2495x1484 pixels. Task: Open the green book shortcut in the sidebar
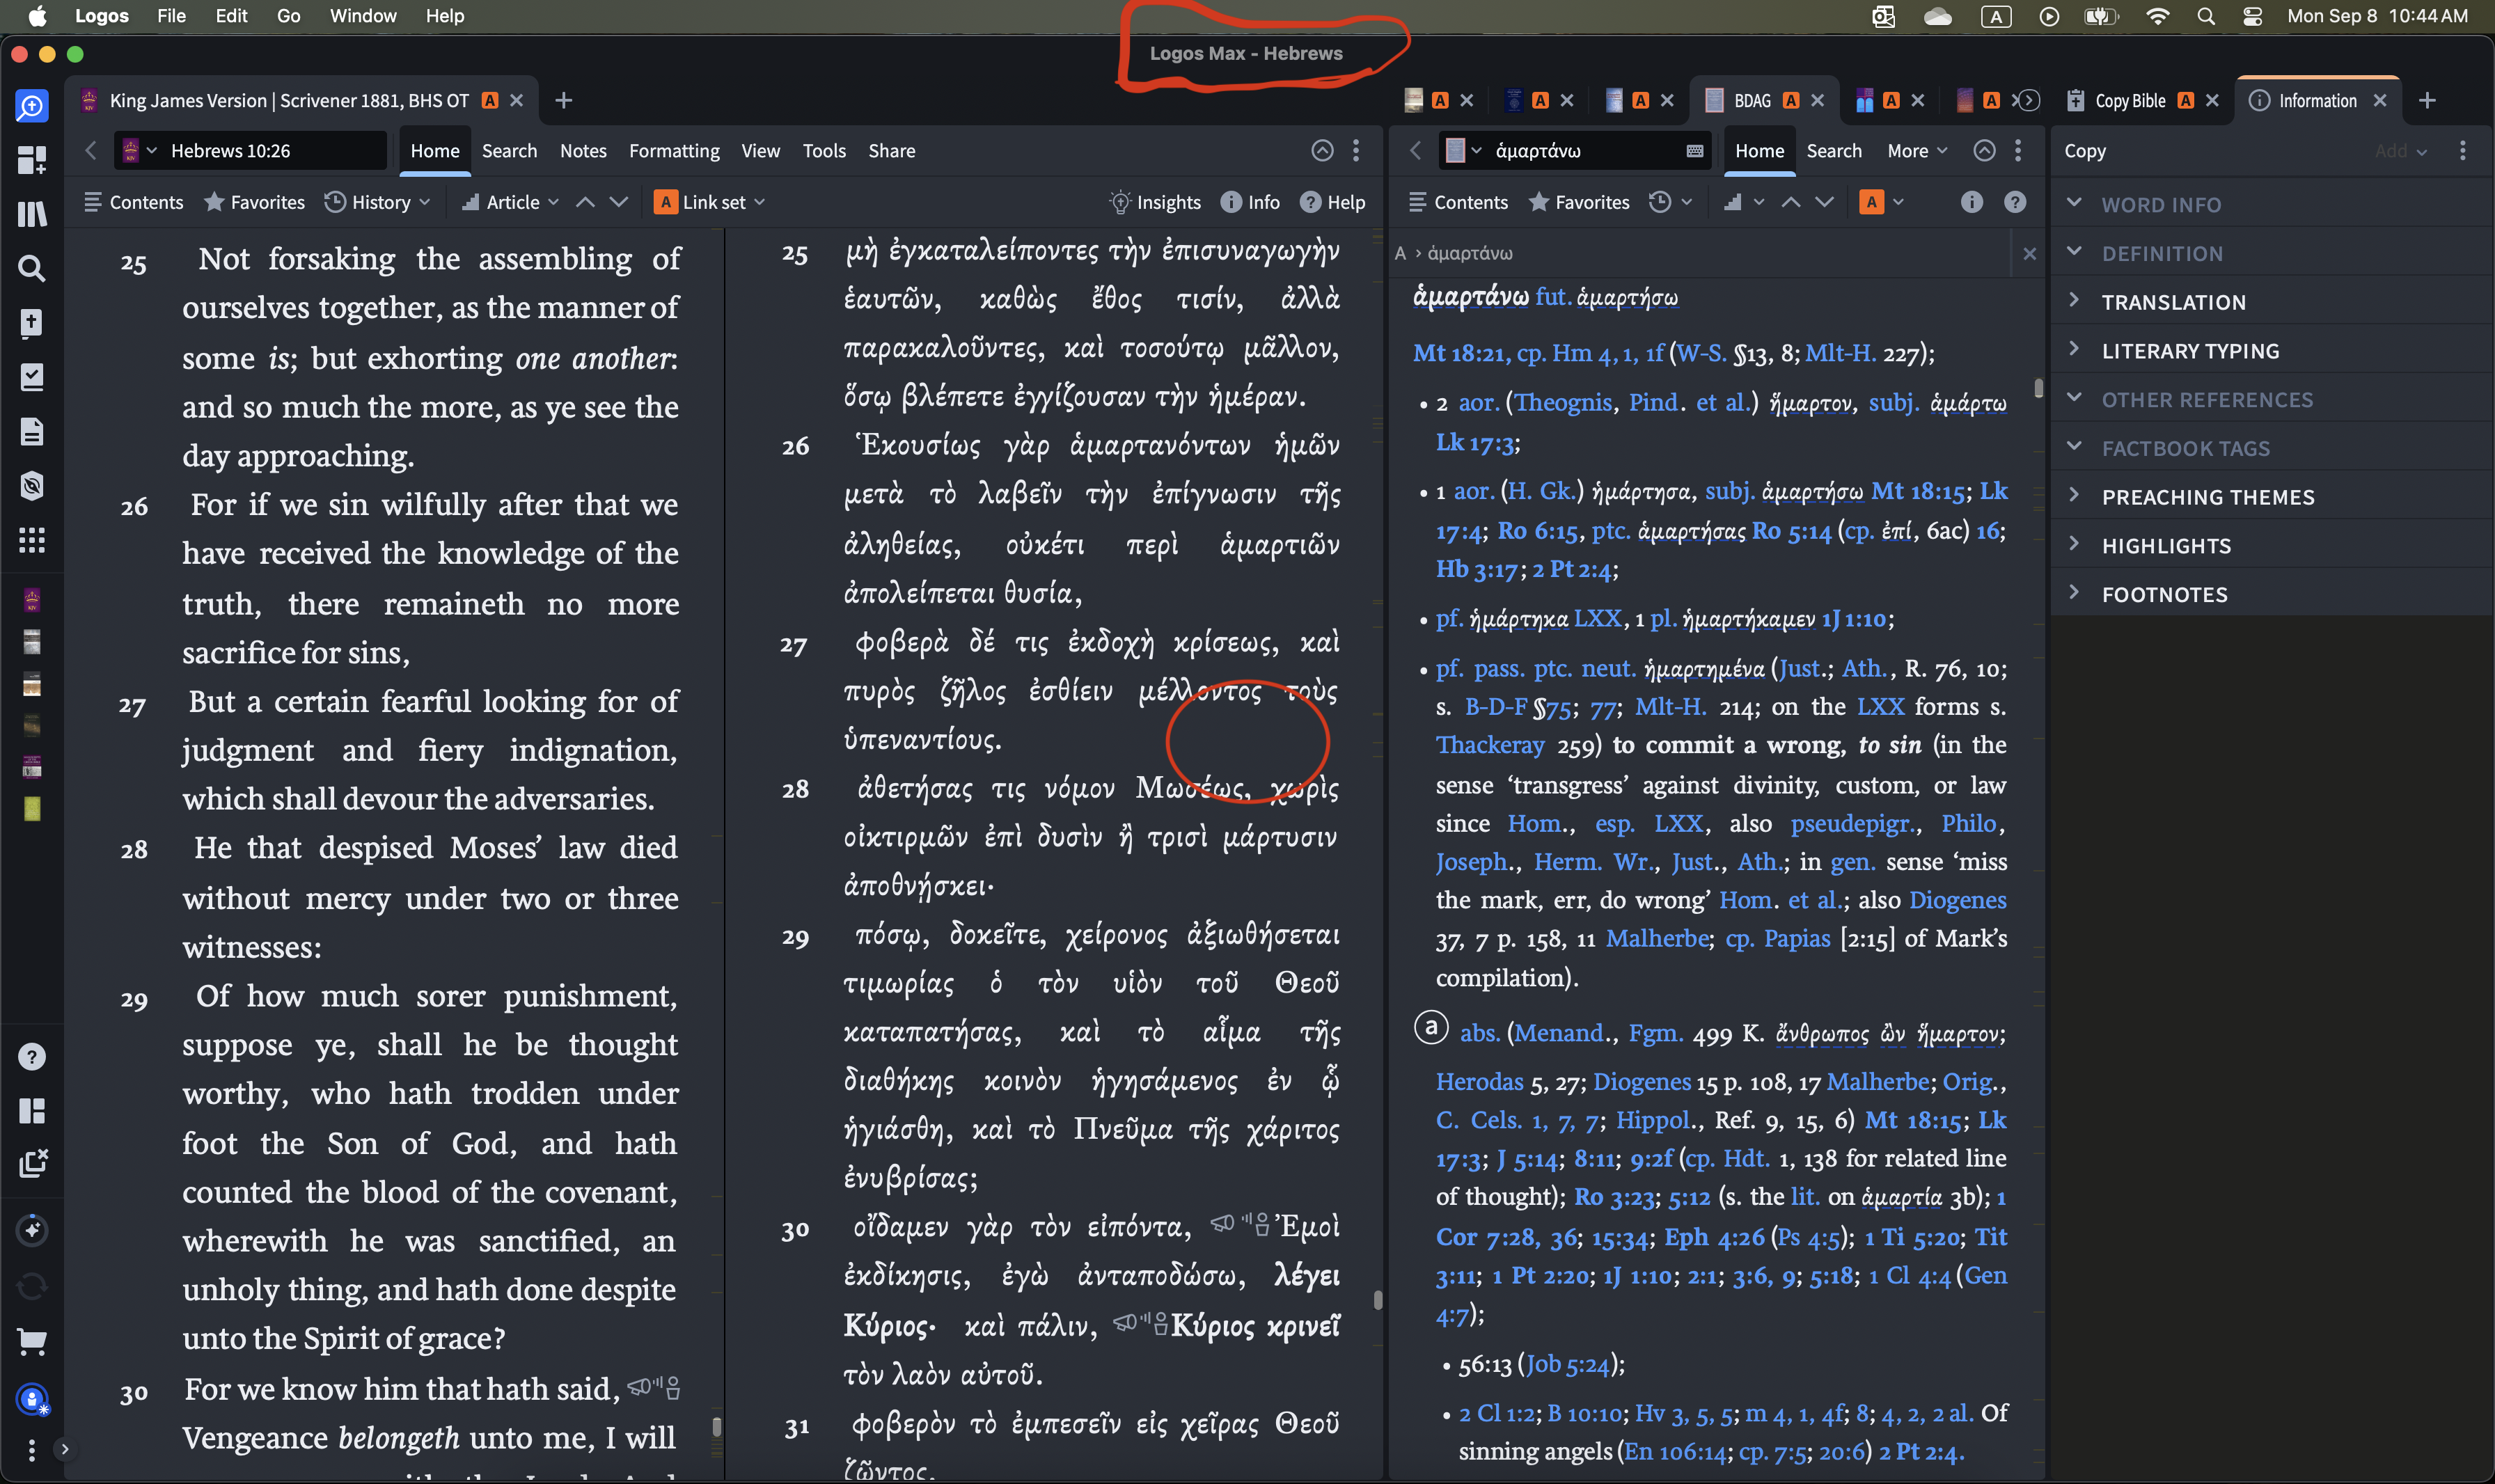click(32, 809)
